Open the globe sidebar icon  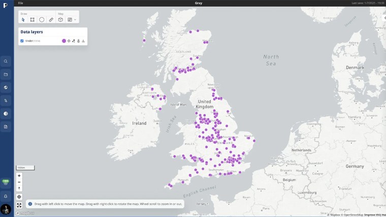[6, 88]
